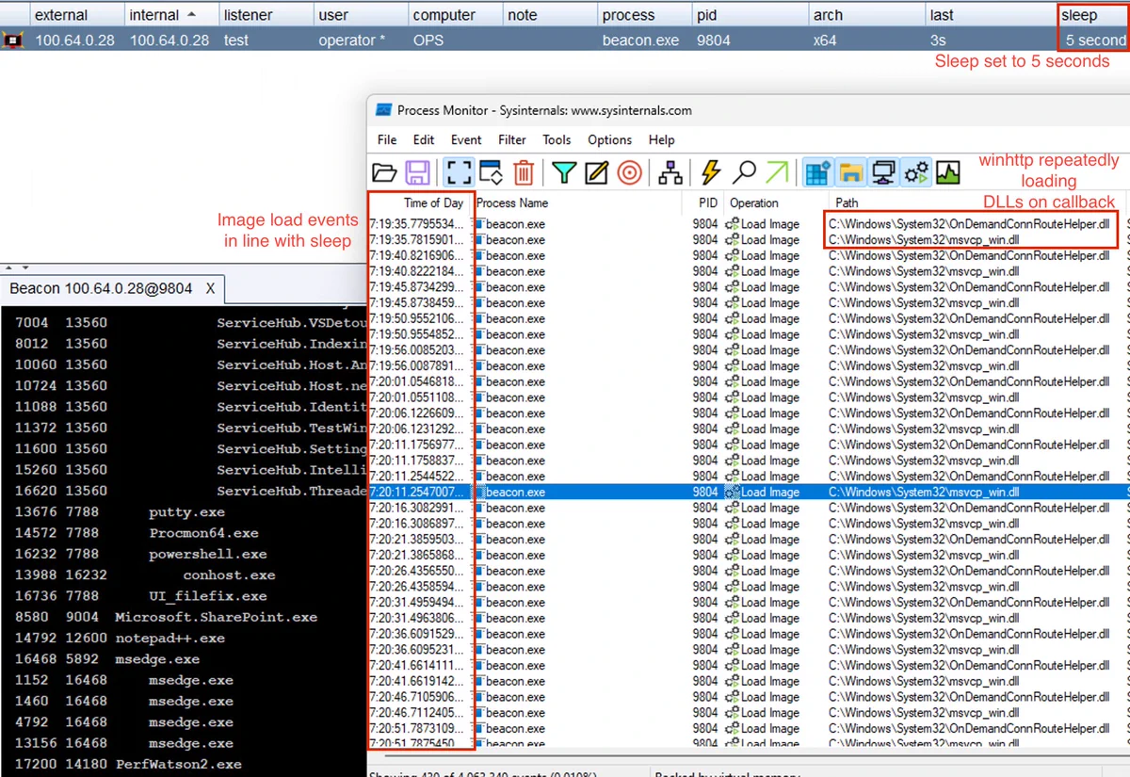Select the 7:20:01.0546818 event row
The width and height of the screenshot is (1130, 777).
(x=749, y=381)
